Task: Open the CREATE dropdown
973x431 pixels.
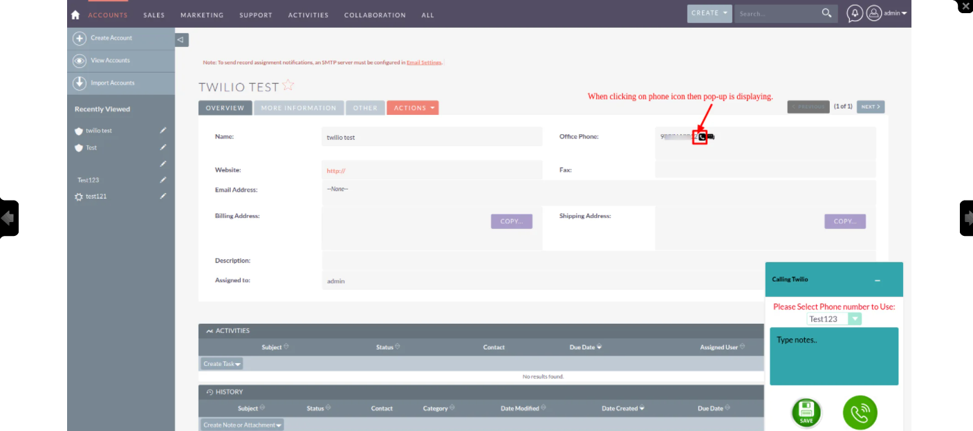Action: [x=710, y=13]
